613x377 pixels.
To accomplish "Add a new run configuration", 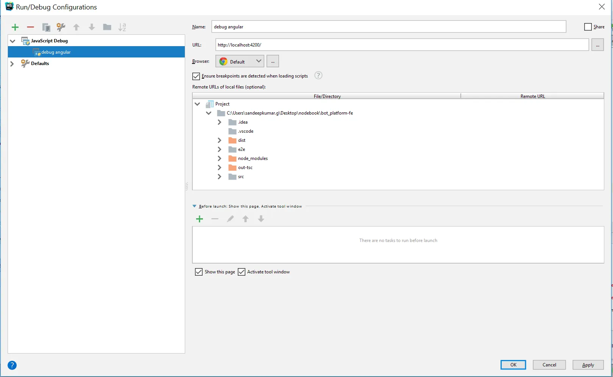I will coord(15,27).
